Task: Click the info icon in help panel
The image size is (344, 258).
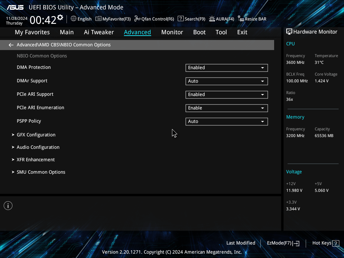Action: 8,206
